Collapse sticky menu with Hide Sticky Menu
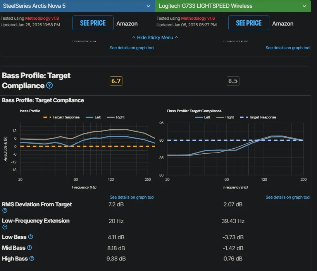Image resolution: width=317 pixels, height=271 pixels. [155, 38]
